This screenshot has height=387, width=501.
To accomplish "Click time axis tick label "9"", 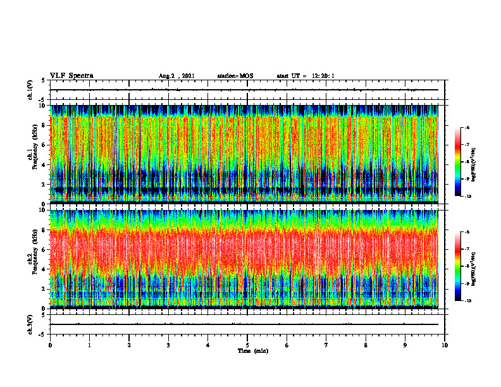I will [x=405, y=345].
